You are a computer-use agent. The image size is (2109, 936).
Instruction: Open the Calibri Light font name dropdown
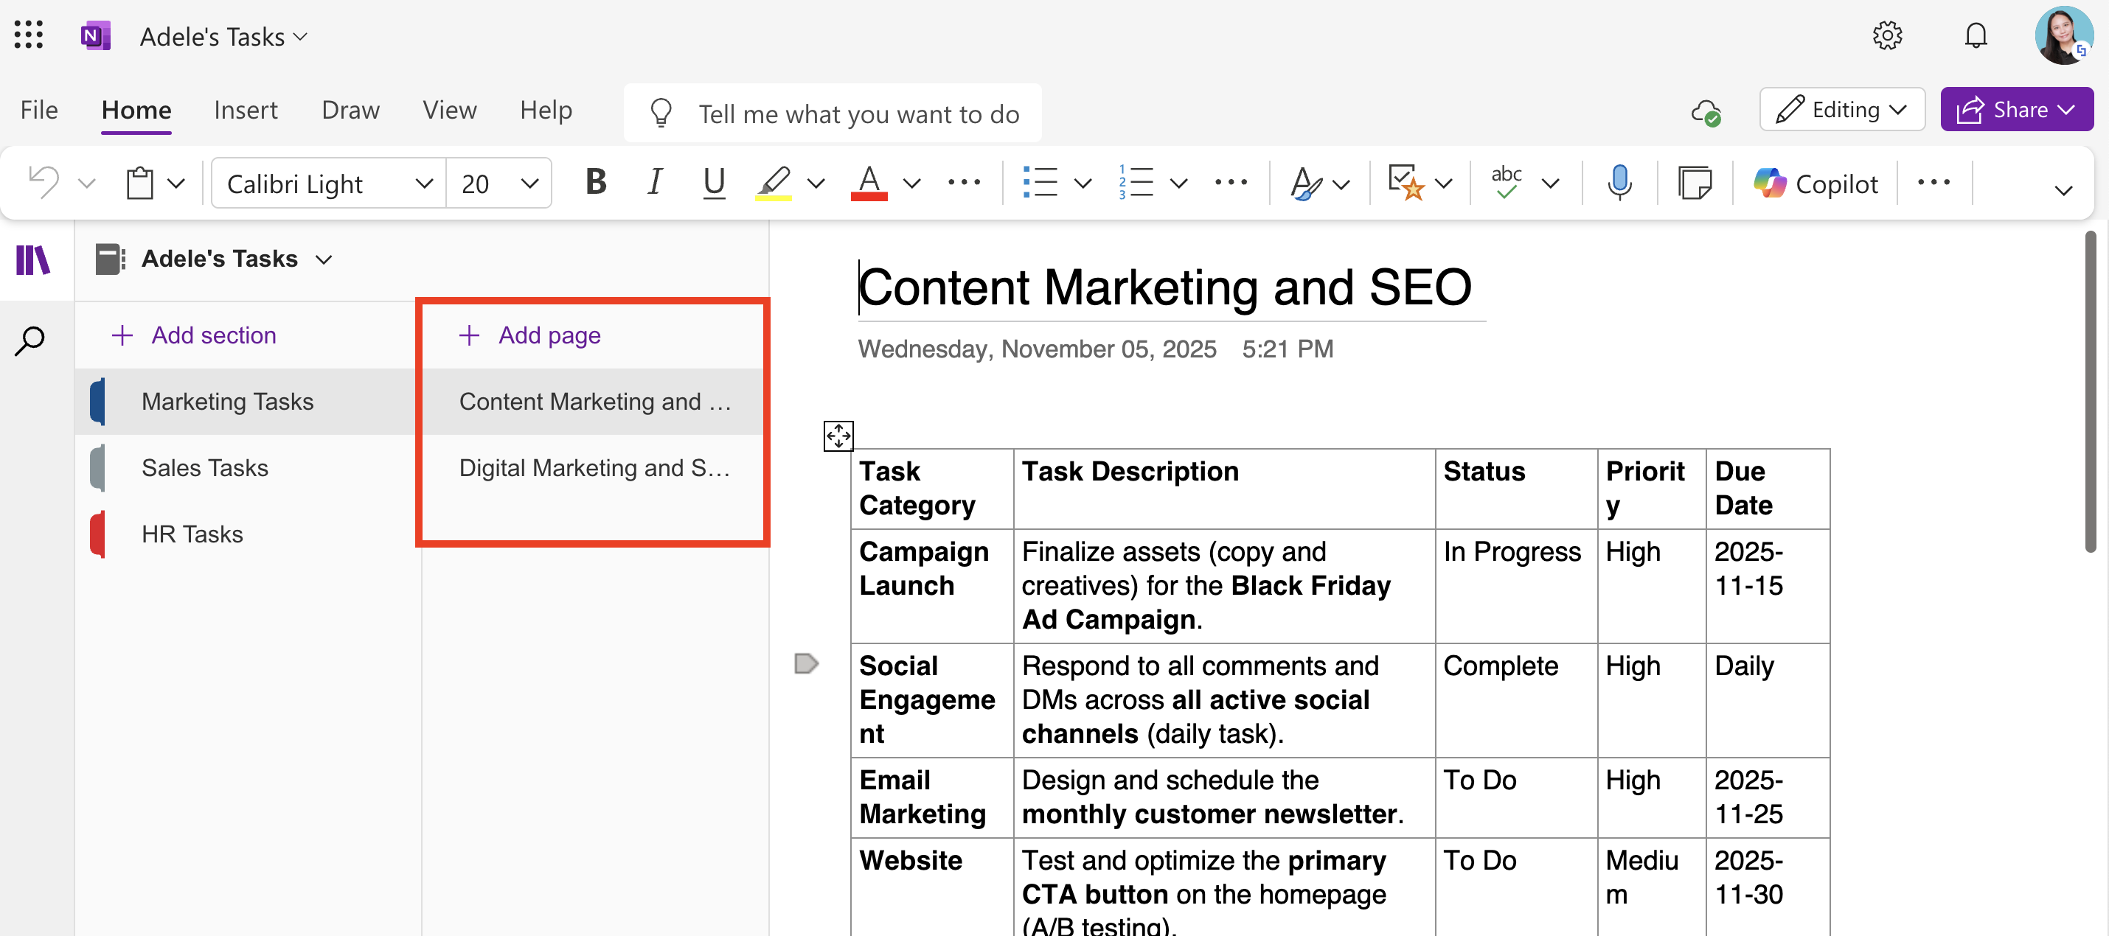click(423, 184)
